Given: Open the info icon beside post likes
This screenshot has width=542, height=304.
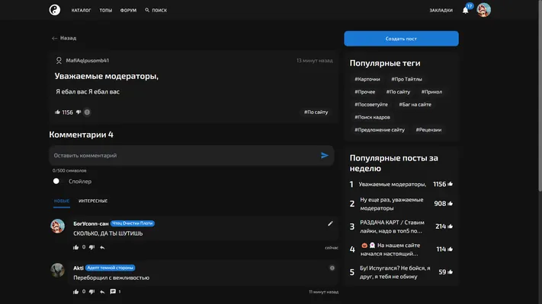Looking at the screenshot, I should tap(87, 112).
